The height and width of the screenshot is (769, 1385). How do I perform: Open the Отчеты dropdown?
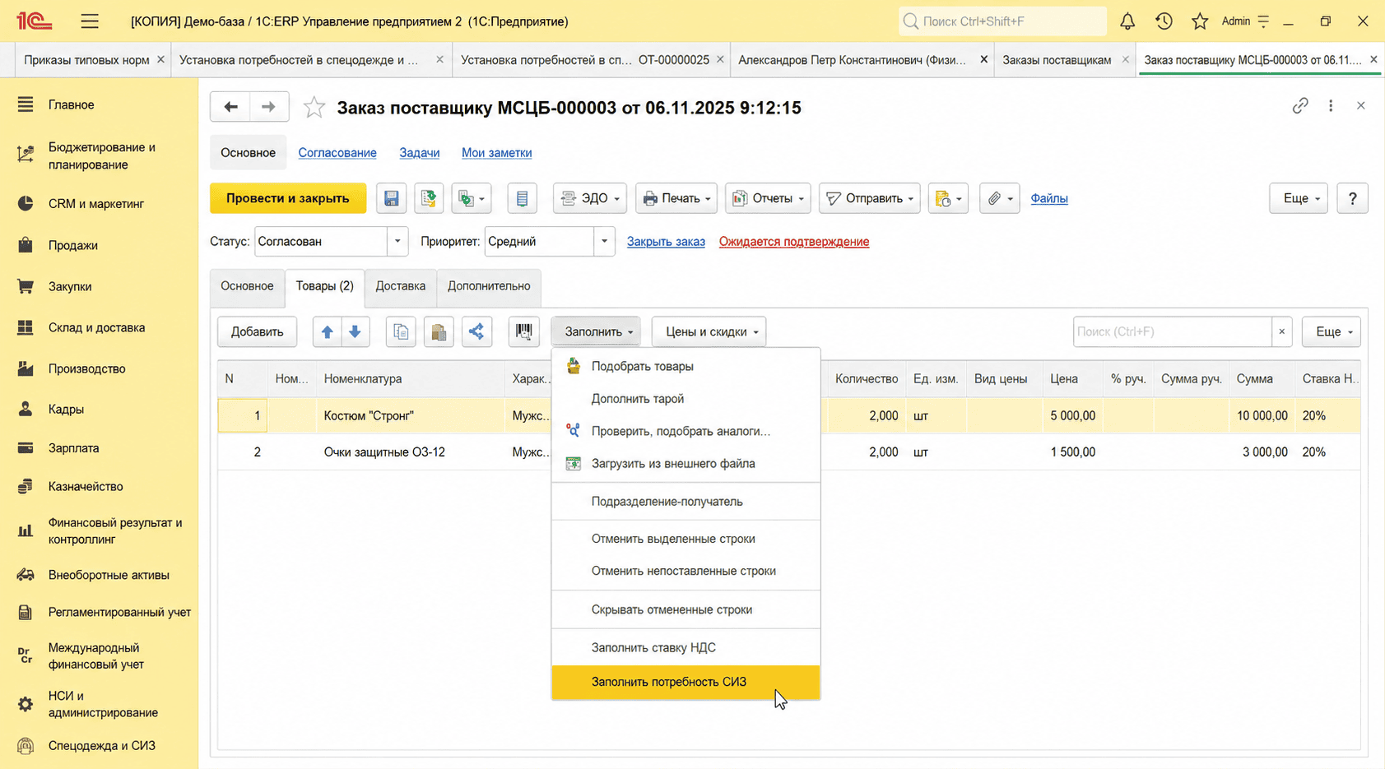(x=768, y=198)
